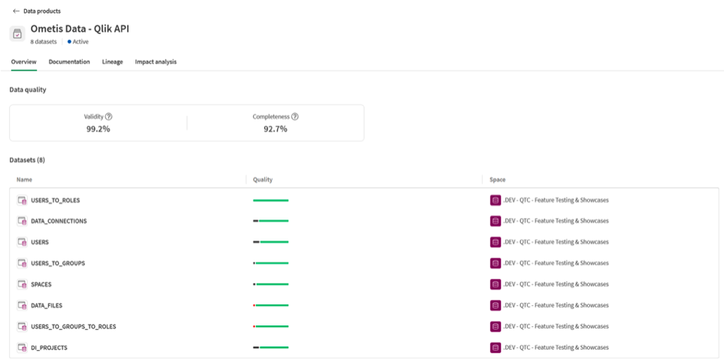Click the USERS_TO_ROLES dataset icon
Image resolution: width=724 pixels, height=360 pixels.
pyautogui.click(x=22, y=201)
